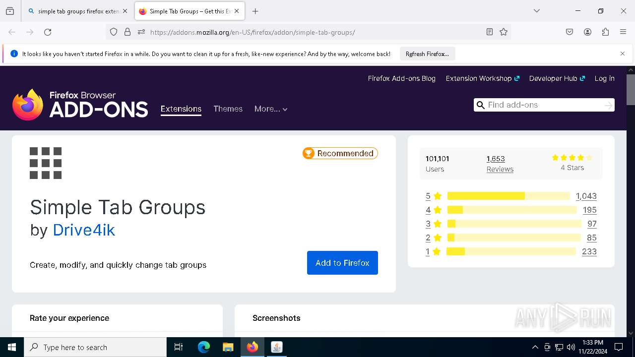Click the Recommended badge

pyautogui.click(x=340, y=153)
